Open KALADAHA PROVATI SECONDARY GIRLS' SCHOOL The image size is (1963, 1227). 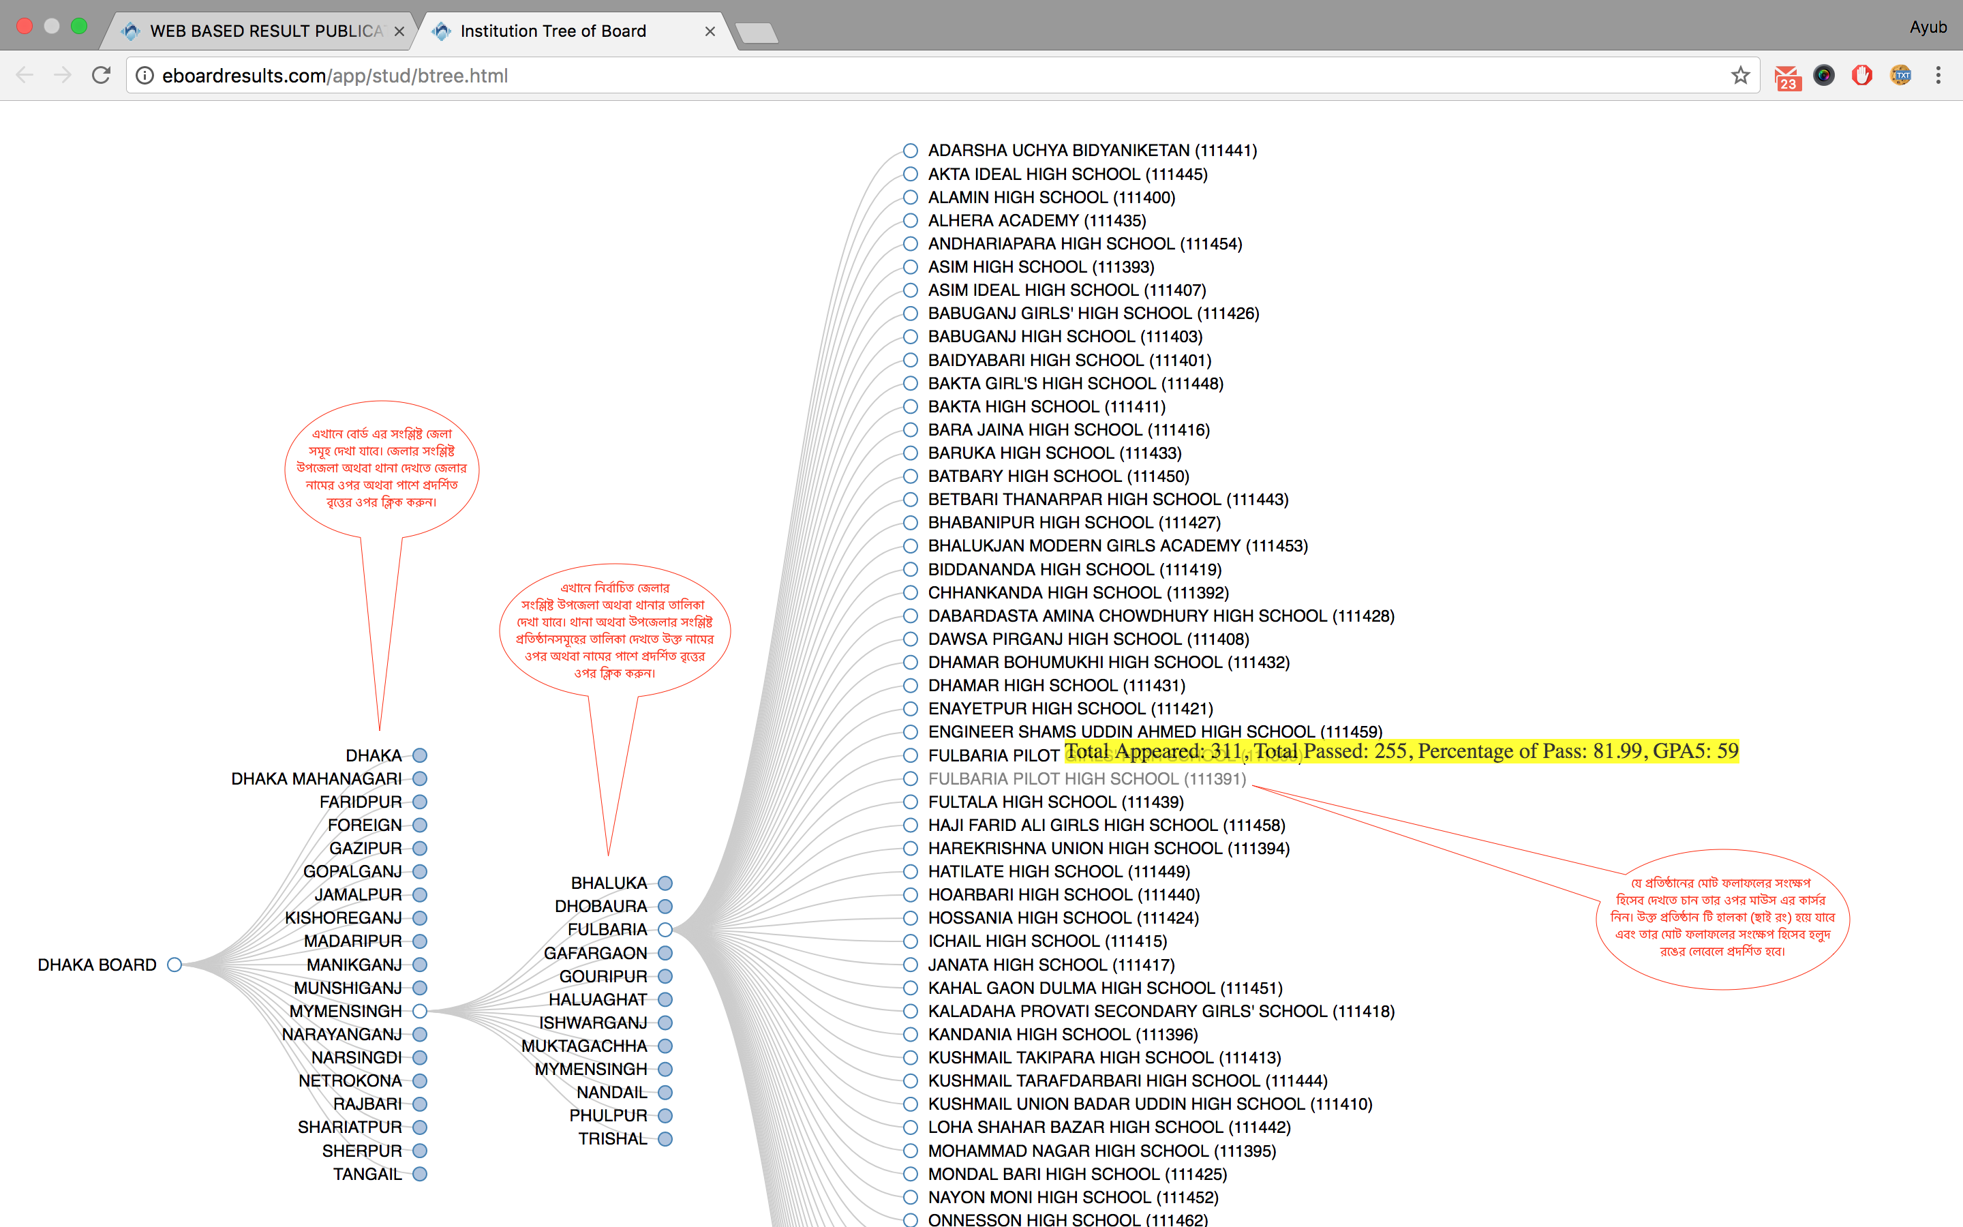[x=1161, y=1011]
